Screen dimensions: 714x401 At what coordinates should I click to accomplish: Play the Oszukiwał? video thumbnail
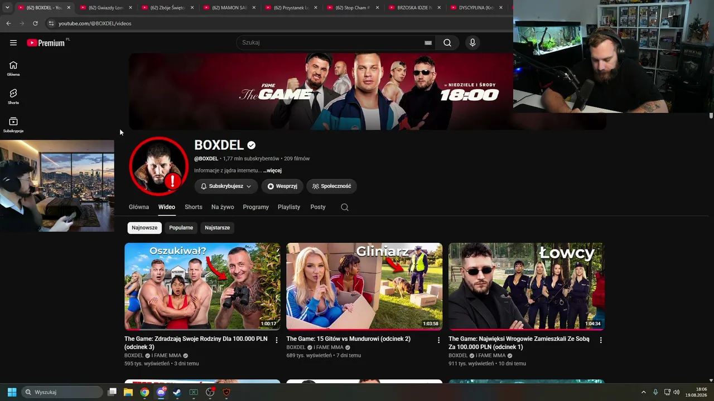(202, 286)
